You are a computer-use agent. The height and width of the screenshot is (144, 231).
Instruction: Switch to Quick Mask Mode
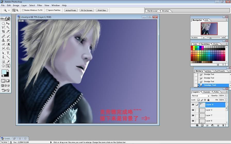coord(8,81)
